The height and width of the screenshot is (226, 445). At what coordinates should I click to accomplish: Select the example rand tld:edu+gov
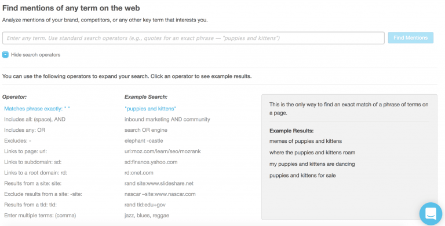pyautogui.click(x=145, y=205)
